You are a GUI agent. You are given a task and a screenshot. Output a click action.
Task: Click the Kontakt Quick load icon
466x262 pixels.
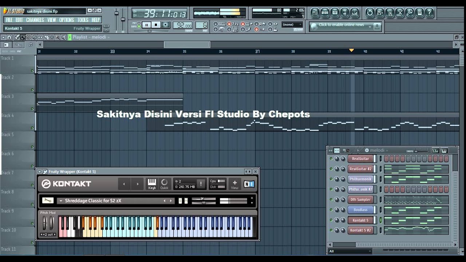coord(165,183)
